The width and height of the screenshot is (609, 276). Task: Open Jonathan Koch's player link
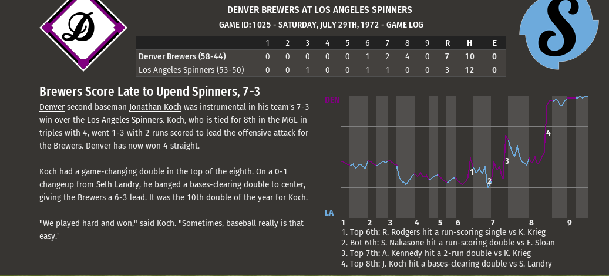[155, 107]
